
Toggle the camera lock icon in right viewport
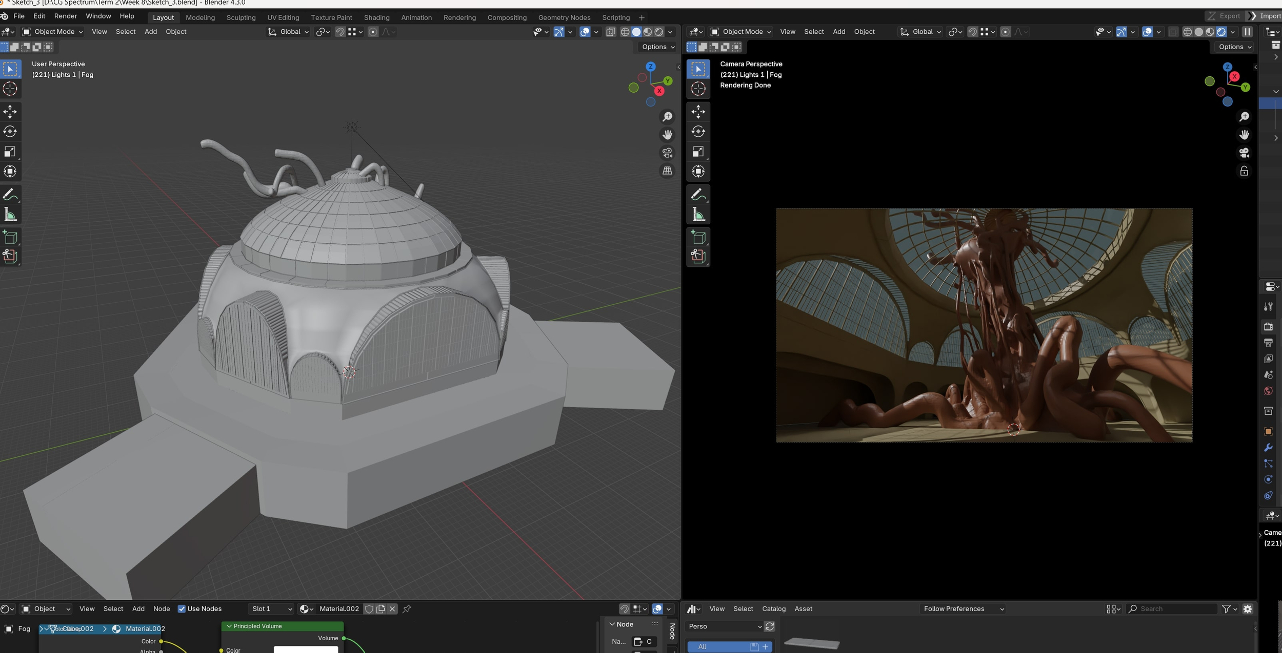(1244, 171)
